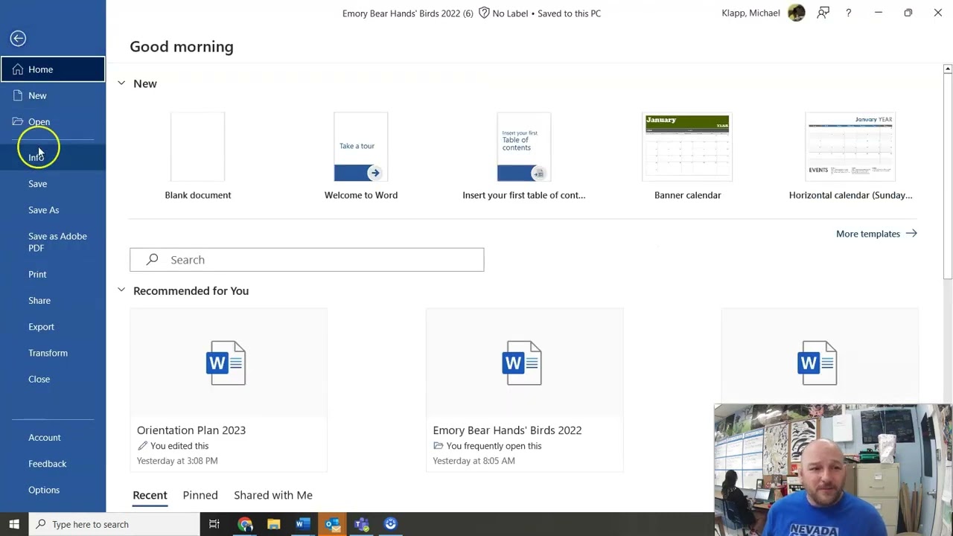Click the Klapp, Michael account picture
Image resolution: width=953 pixels, height=536 pixels.
coord(797,13)
